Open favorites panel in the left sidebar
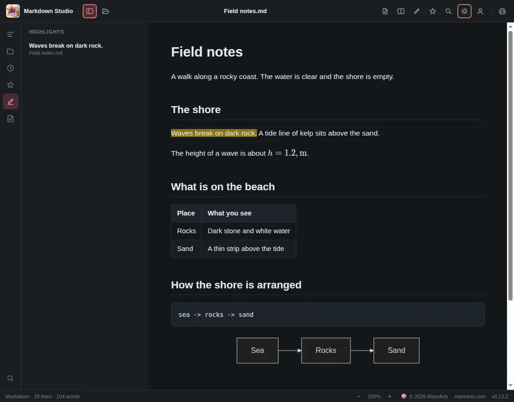 (10, 85)
